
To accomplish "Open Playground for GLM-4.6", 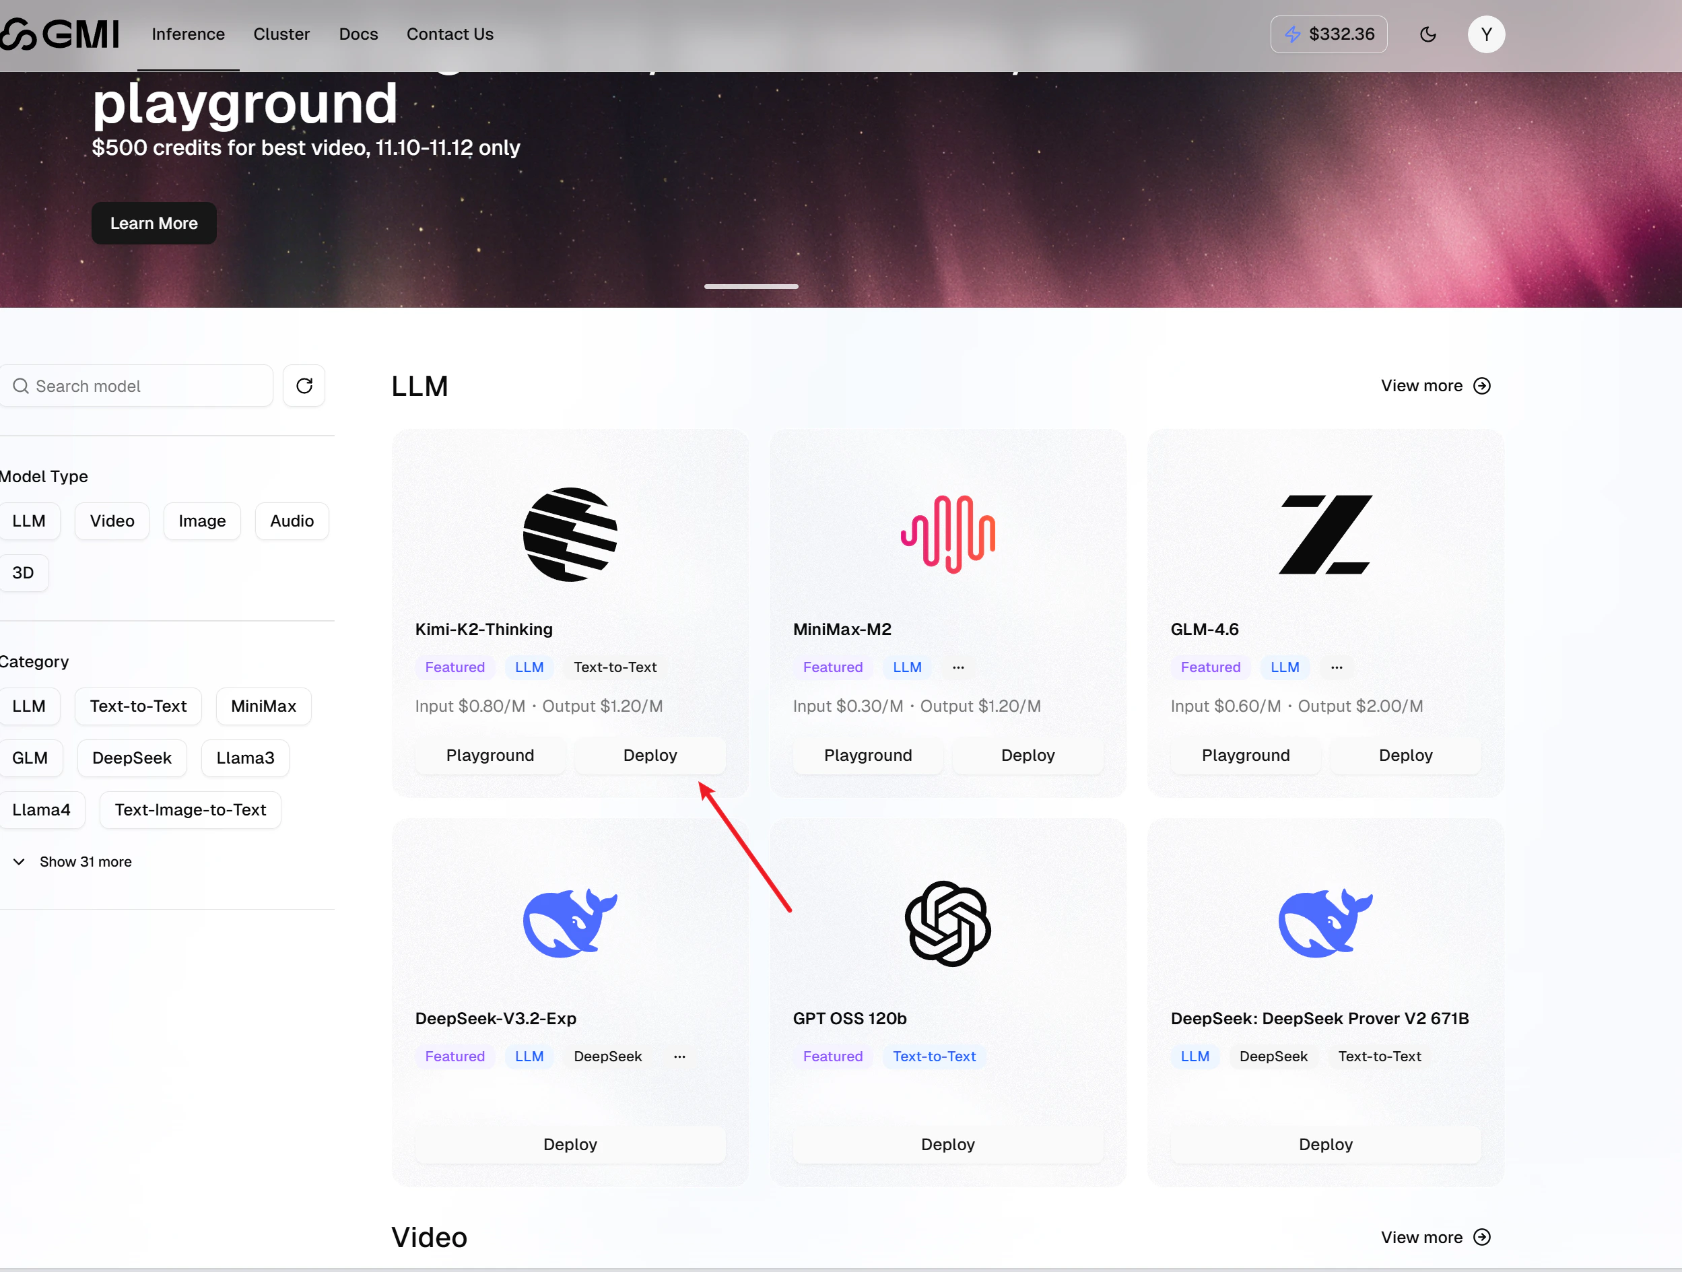I will [x=1246, y=755].
